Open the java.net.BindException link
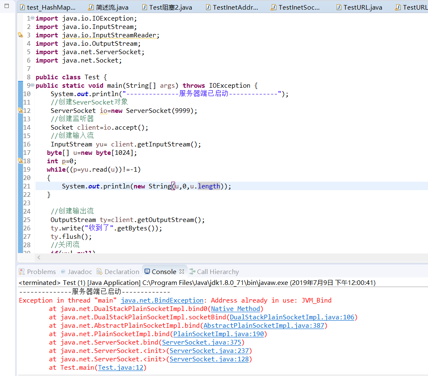Image resolution: width=428 pixels, height=376 pixels. 162,300
